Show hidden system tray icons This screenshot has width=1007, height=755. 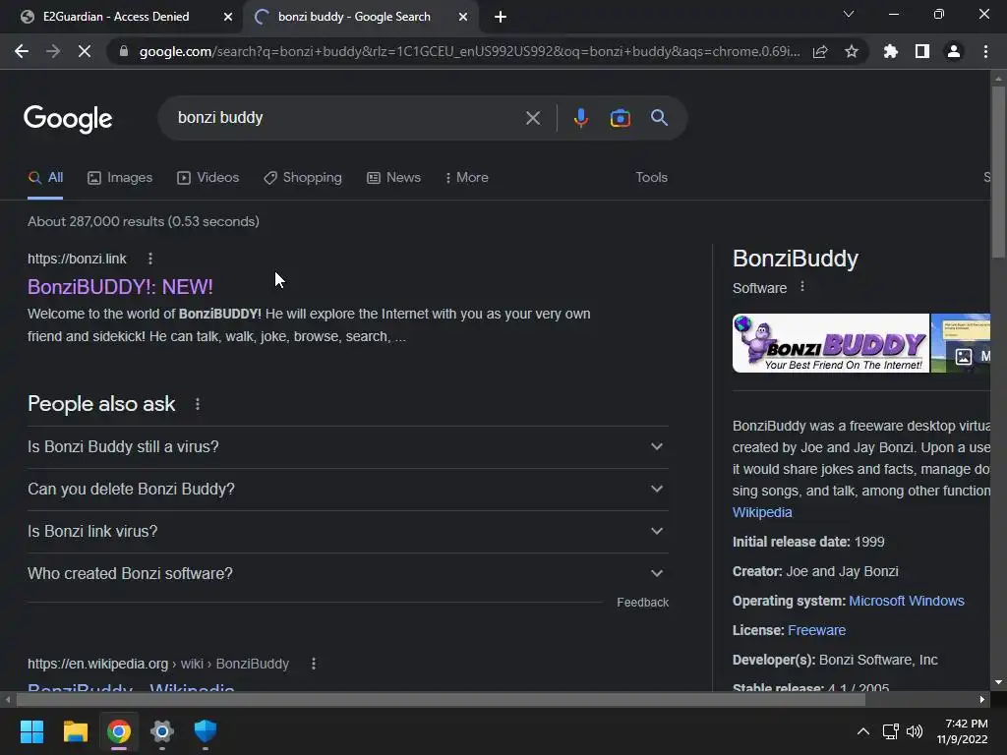point(863,731)
